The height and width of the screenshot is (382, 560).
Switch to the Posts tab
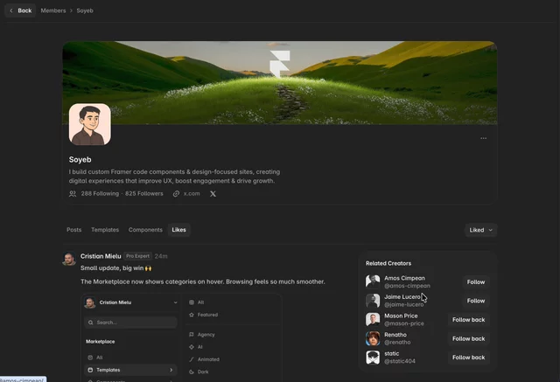(x=73, y=230)
